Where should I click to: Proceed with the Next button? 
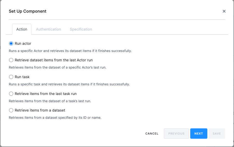pyautogui.click(x=199, y=134)
